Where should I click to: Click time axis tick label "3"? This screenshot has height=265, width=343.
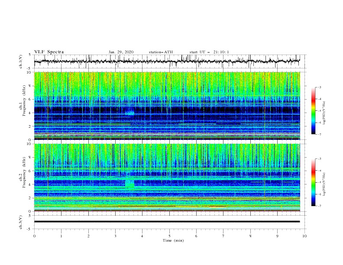(x=115, y=236)
